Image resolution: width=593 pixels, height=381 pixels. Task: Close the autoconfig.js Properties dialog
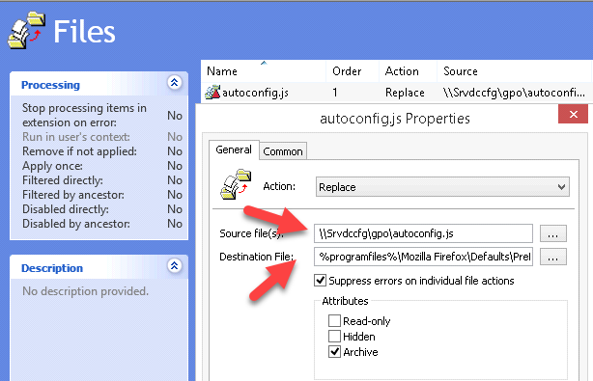(574, 114)
